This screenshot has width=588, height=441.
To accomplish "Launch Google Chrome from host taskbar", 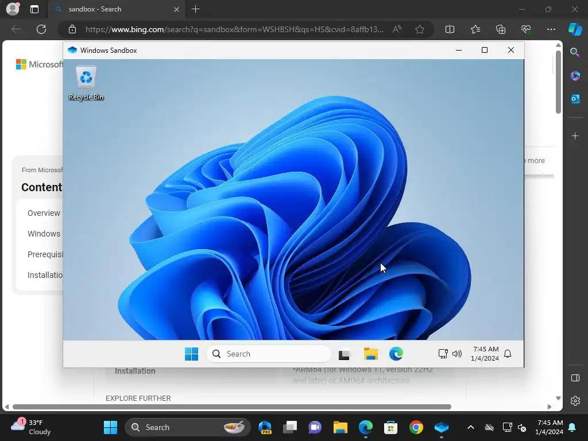I will click(x=416, y=427).
